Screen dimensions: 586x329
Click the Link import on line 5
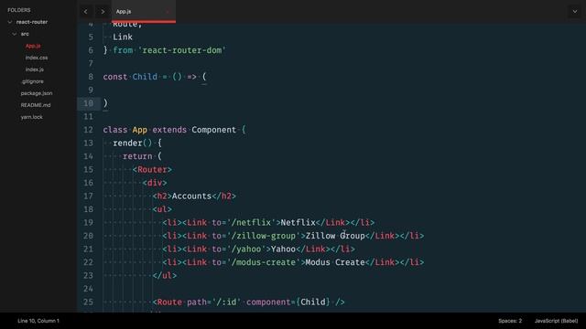coord(123,37)
